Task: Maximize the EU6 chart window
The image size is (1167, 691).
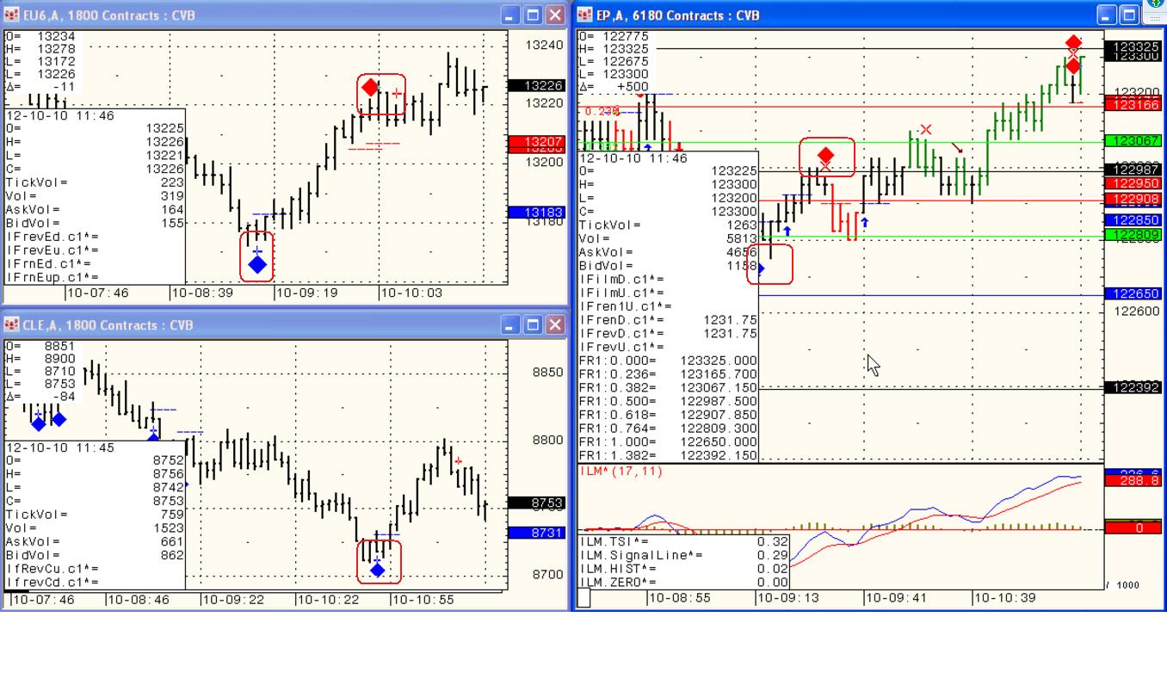Action: pyautogui.click(x=533, y=15)
